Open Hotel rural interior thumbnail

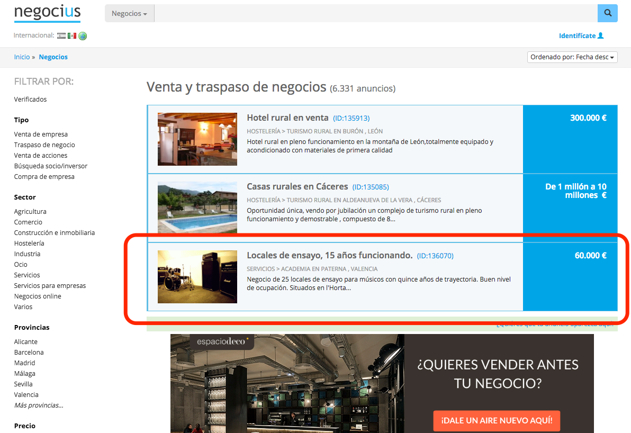coord(197,139)
